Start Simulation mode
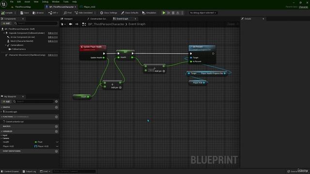This screenshot has height=174, width=310. pyautogui.click(x=149, y=13)
